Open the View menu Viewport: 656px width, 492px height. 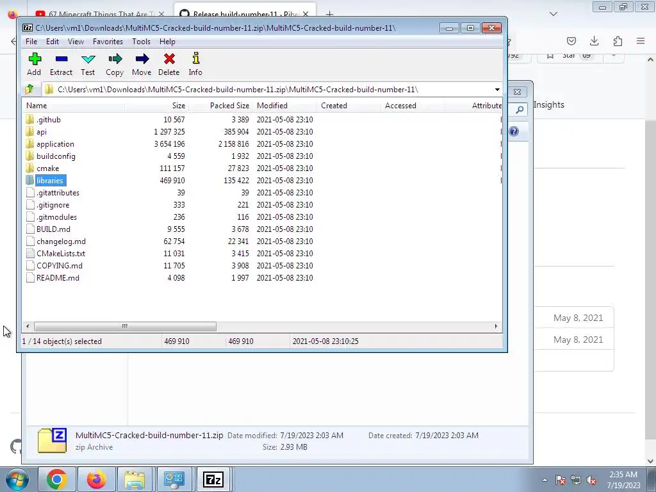(x=76, y=42)
